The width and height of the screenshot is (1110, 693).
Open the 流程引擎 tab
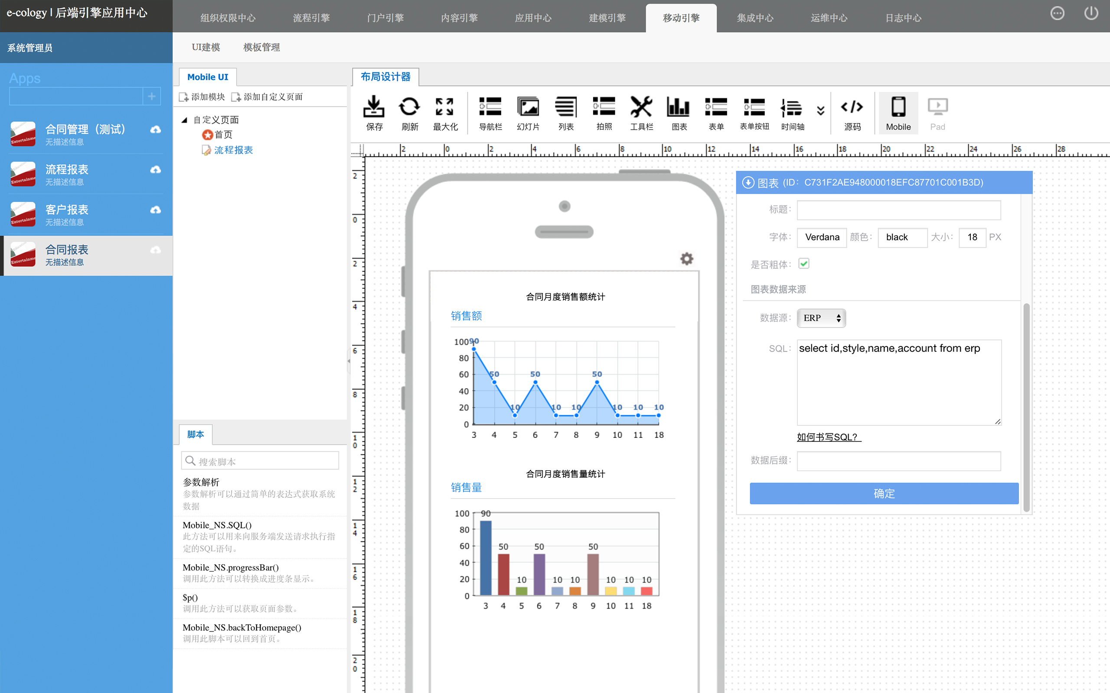(311, 18)
